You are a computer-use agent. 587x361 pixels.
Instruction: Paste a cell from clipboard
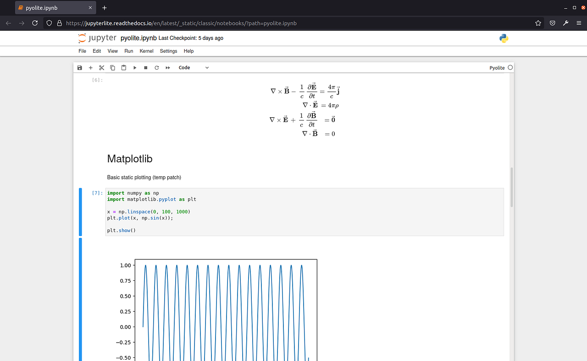coord(123,67)
